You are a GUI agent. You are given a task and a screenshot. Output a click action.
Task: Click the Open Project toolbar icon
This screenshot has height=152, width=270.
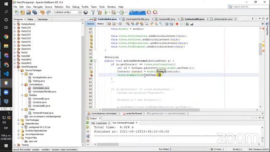29,12
